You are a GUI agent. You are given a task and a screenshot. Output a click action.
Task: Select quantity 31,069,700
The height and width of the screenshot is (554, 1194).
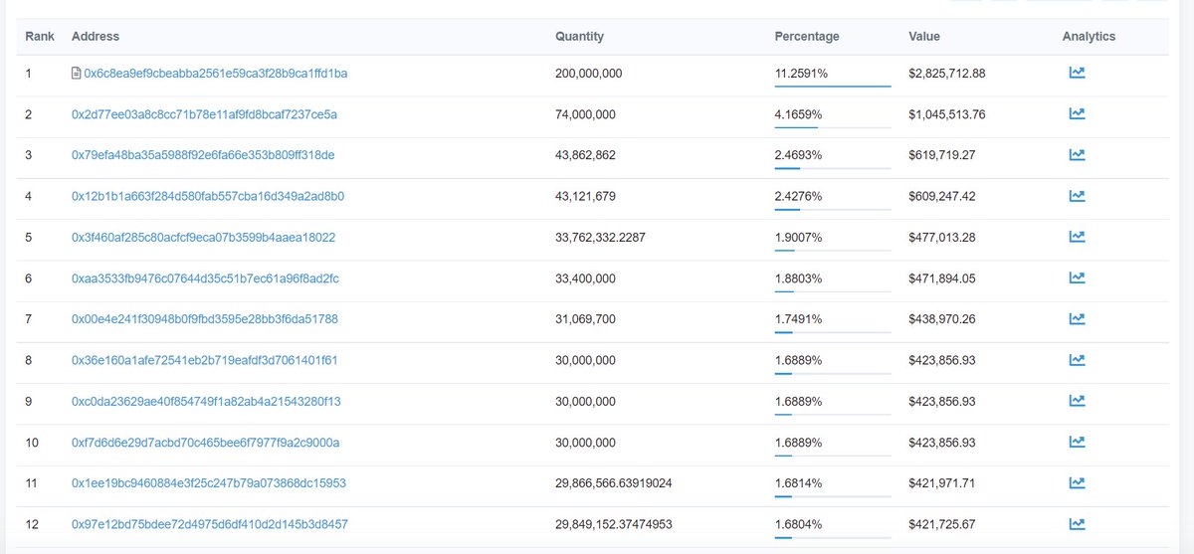(585, 319)
